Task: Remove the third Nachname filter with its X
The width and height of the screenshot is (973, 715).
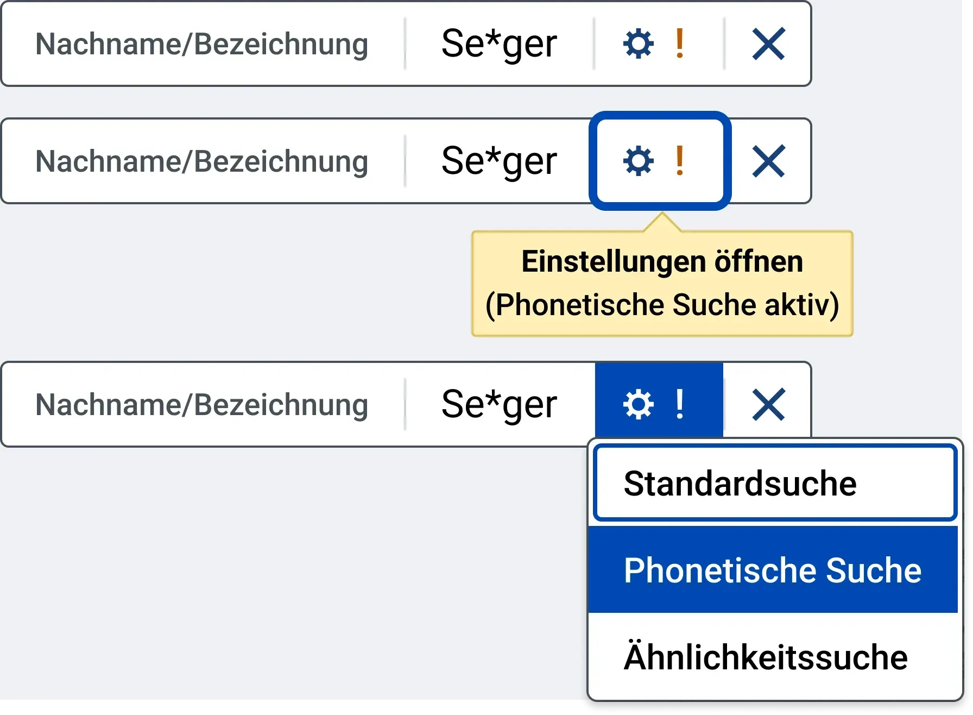Action: pos(768,404)
